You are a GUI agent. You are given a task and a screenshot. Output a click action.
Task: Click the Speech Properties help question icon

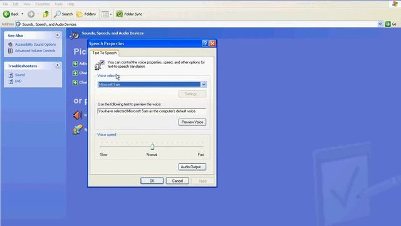tap(205, 43)
